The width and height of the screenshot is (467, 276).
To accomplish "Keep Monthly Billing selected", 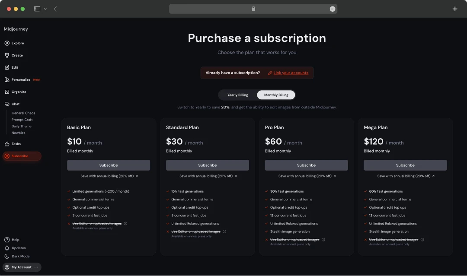I will click(x=276, y=95).
